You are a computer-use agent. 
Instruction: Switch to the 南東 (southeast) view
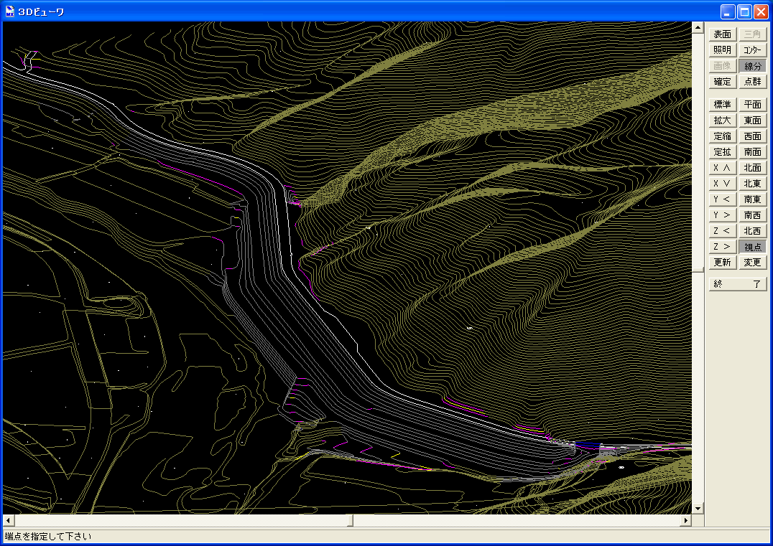tap(753, 199)
